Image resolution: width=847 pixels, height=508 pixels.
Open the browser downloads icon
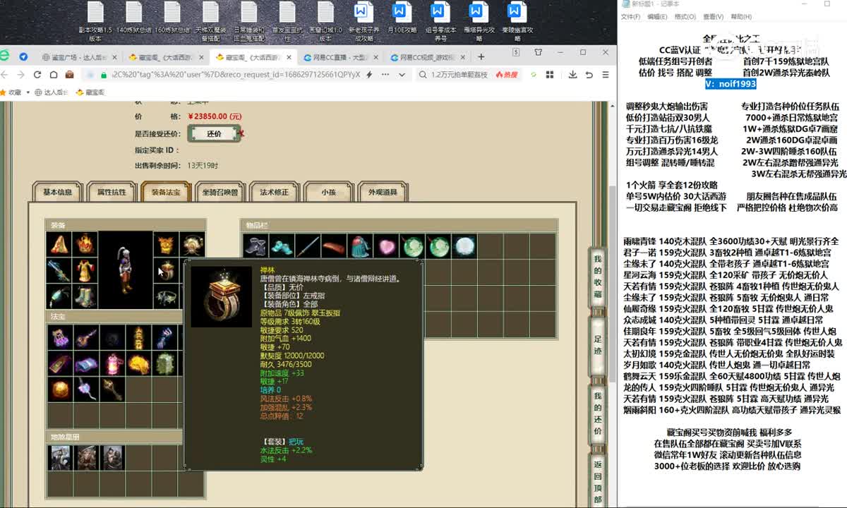coord(572,75)
